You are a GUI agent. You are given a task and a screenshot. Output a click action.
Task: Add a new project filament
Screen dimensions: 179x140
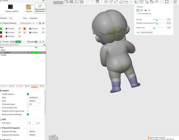[x=34, y=23]
